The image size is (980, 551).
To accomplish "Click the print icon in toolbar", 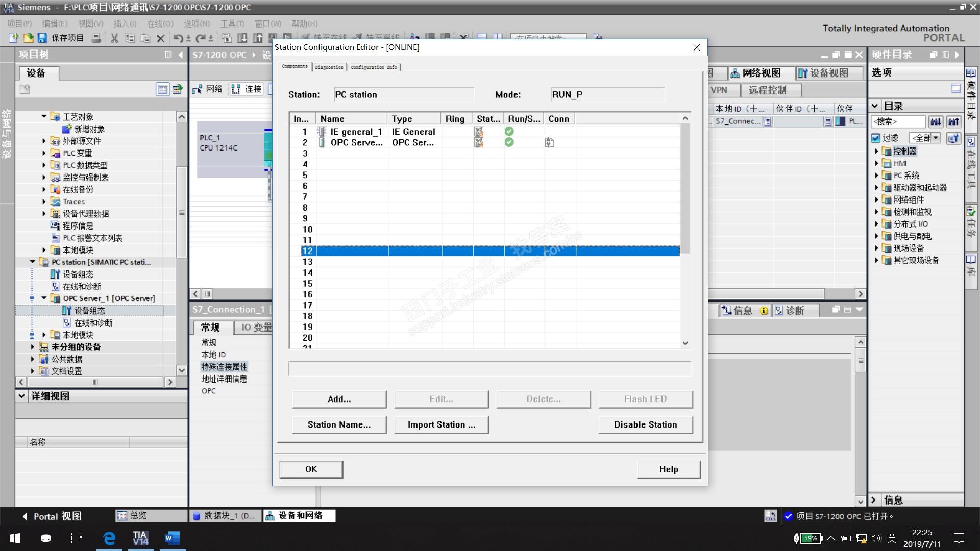I will point(95,38).
